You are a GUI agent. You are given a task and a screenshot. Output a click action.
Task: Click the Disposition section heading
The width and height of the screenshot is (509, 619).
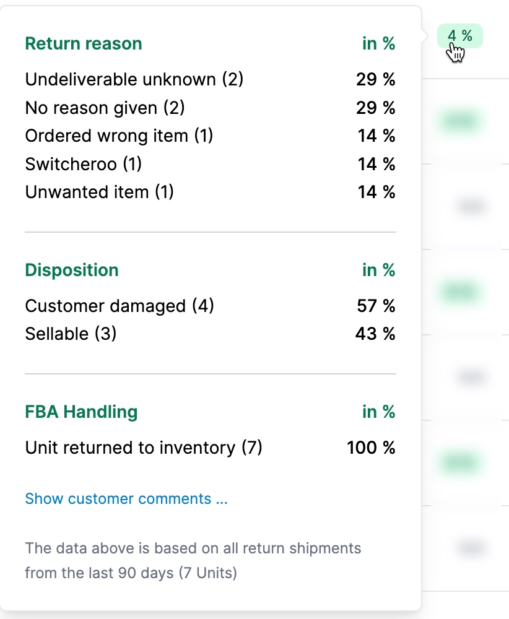pyautogui.click(x=71, y=270)
